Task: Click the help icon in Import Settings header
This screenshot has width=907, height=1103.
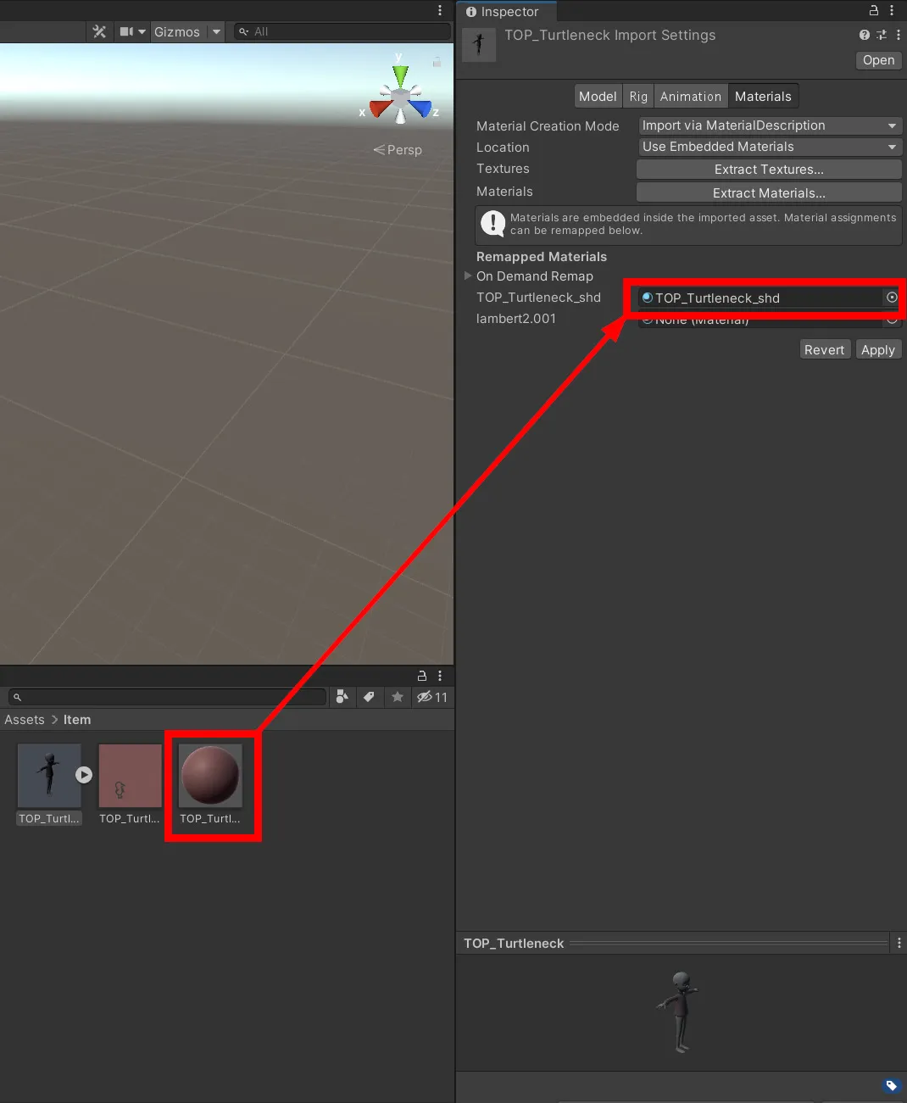Action: click(x=862, y=35)
